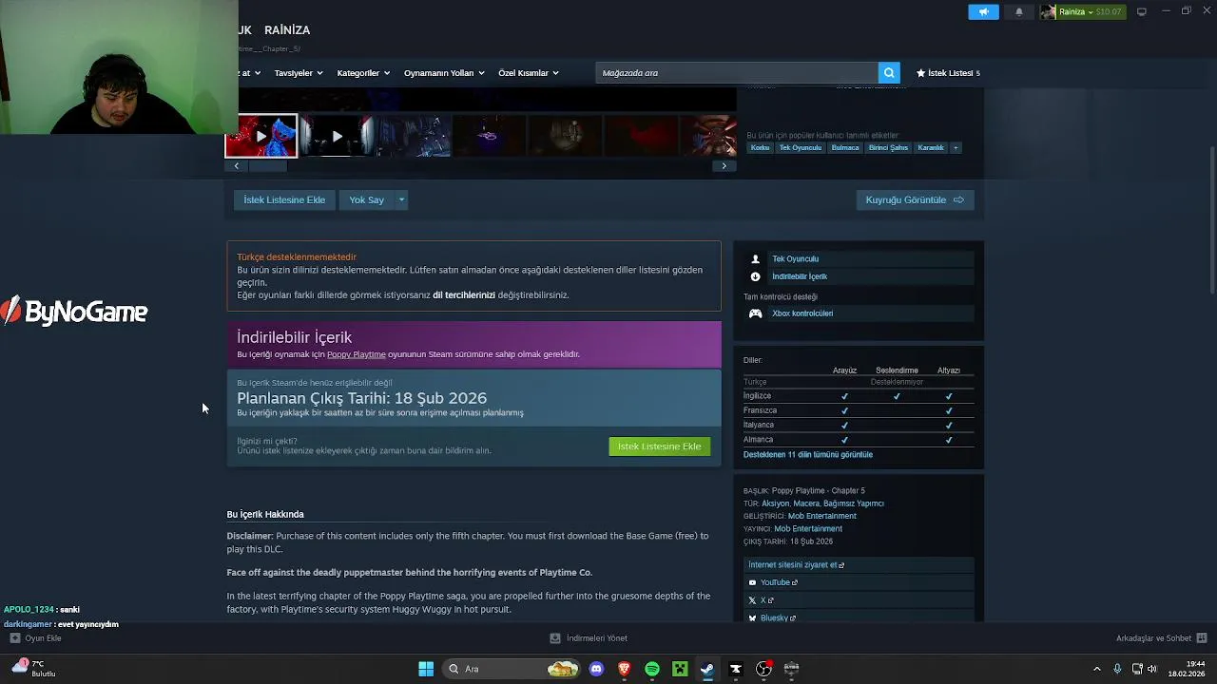Open Spotify from taskbar
Viewport: 1217px width, 684px height.
click(x=652, y=669)
